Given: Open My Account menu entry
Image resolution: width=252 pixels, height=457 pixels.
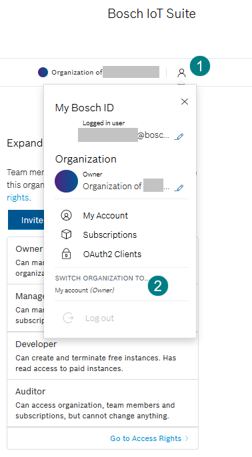Looking at the screenshot, I should 105,216.
